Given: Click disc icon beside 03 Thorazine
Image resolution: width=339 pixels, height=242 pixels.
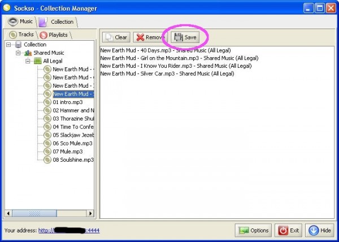Looking at the screenshot, I should coord(47,119).
